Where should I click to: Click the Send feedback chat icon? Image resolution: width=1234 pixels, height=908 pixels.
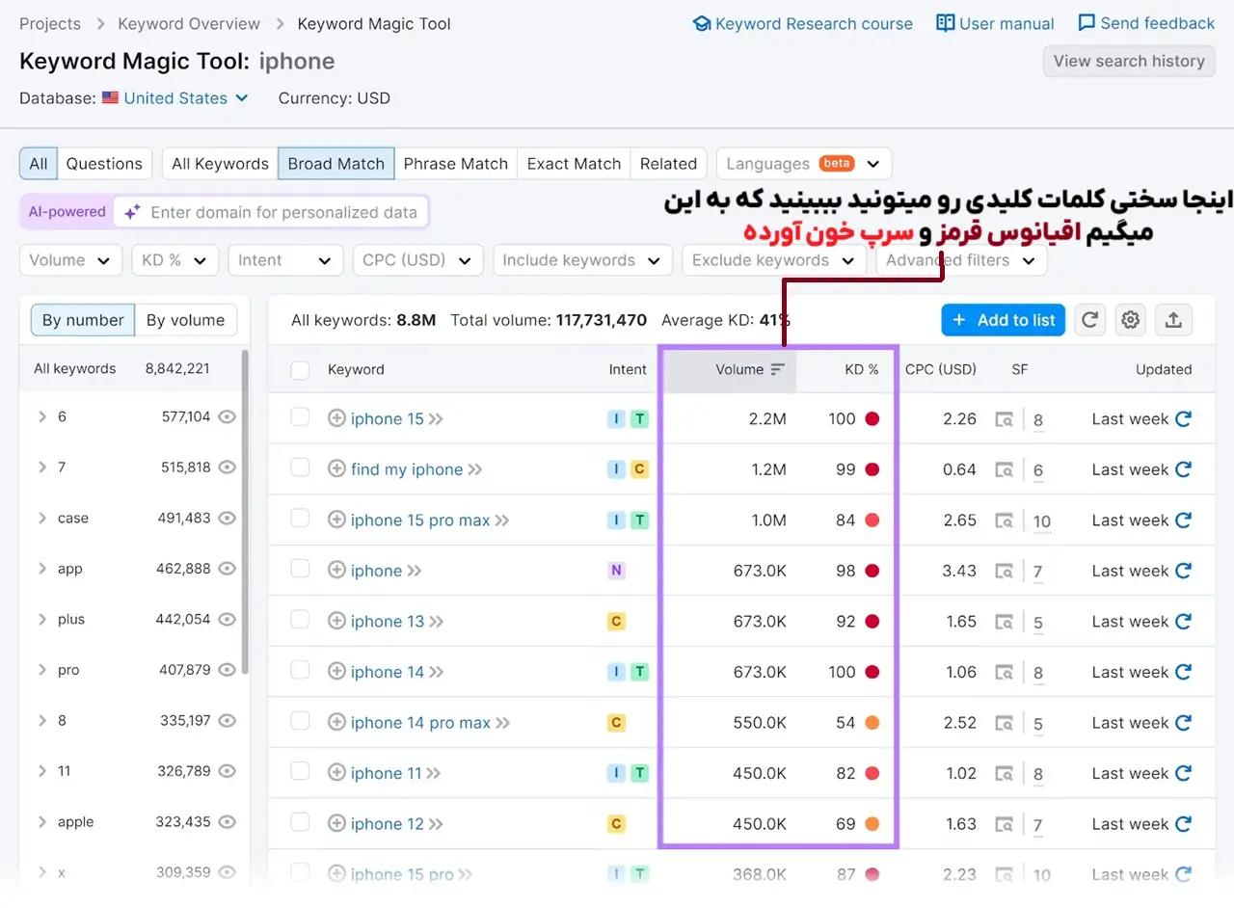[x=1086, y=22]
